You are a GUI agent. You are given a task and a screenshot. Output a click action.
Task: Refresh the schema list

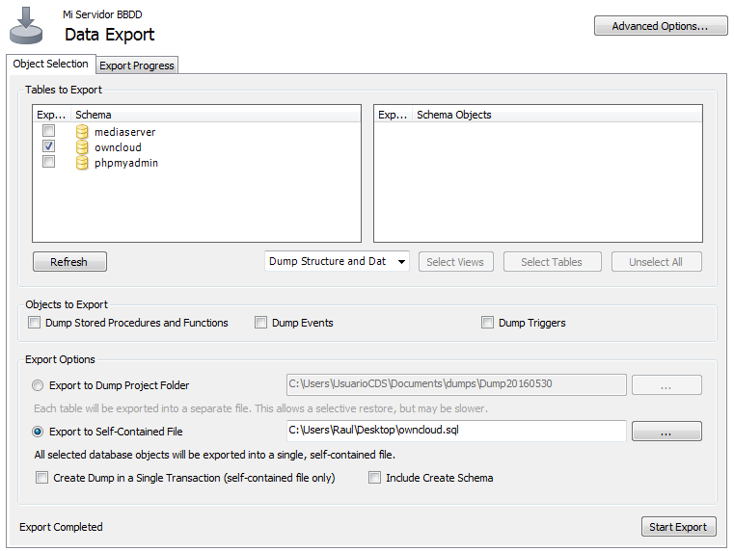(69, 262)
